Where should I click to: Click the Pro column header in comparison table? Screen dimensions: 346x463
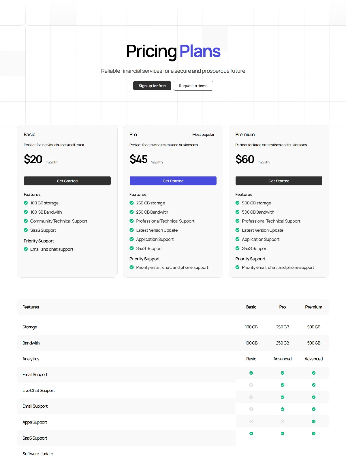pyautogui.click(x=283, y=307)
